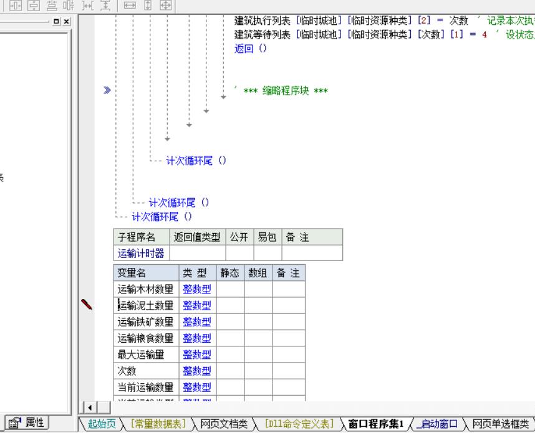The width and height of the screenshot is (535, 433).
Task: Click the 整数型 type of 运输粮食数量
Action: click(197, 338)
